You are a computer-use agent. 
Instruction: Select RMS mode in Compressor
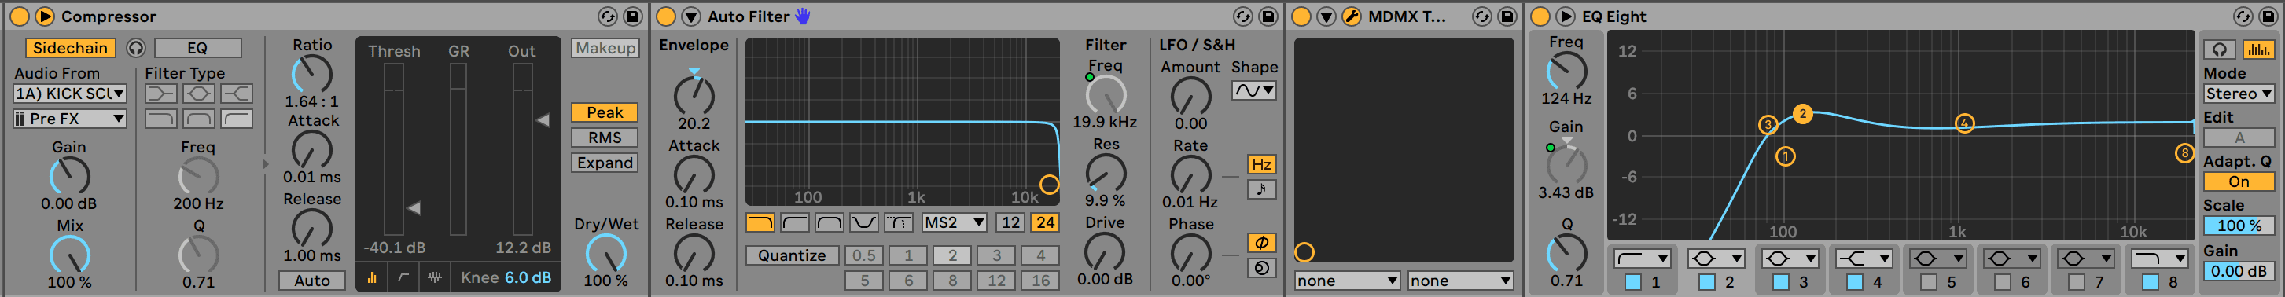[605, 137]
